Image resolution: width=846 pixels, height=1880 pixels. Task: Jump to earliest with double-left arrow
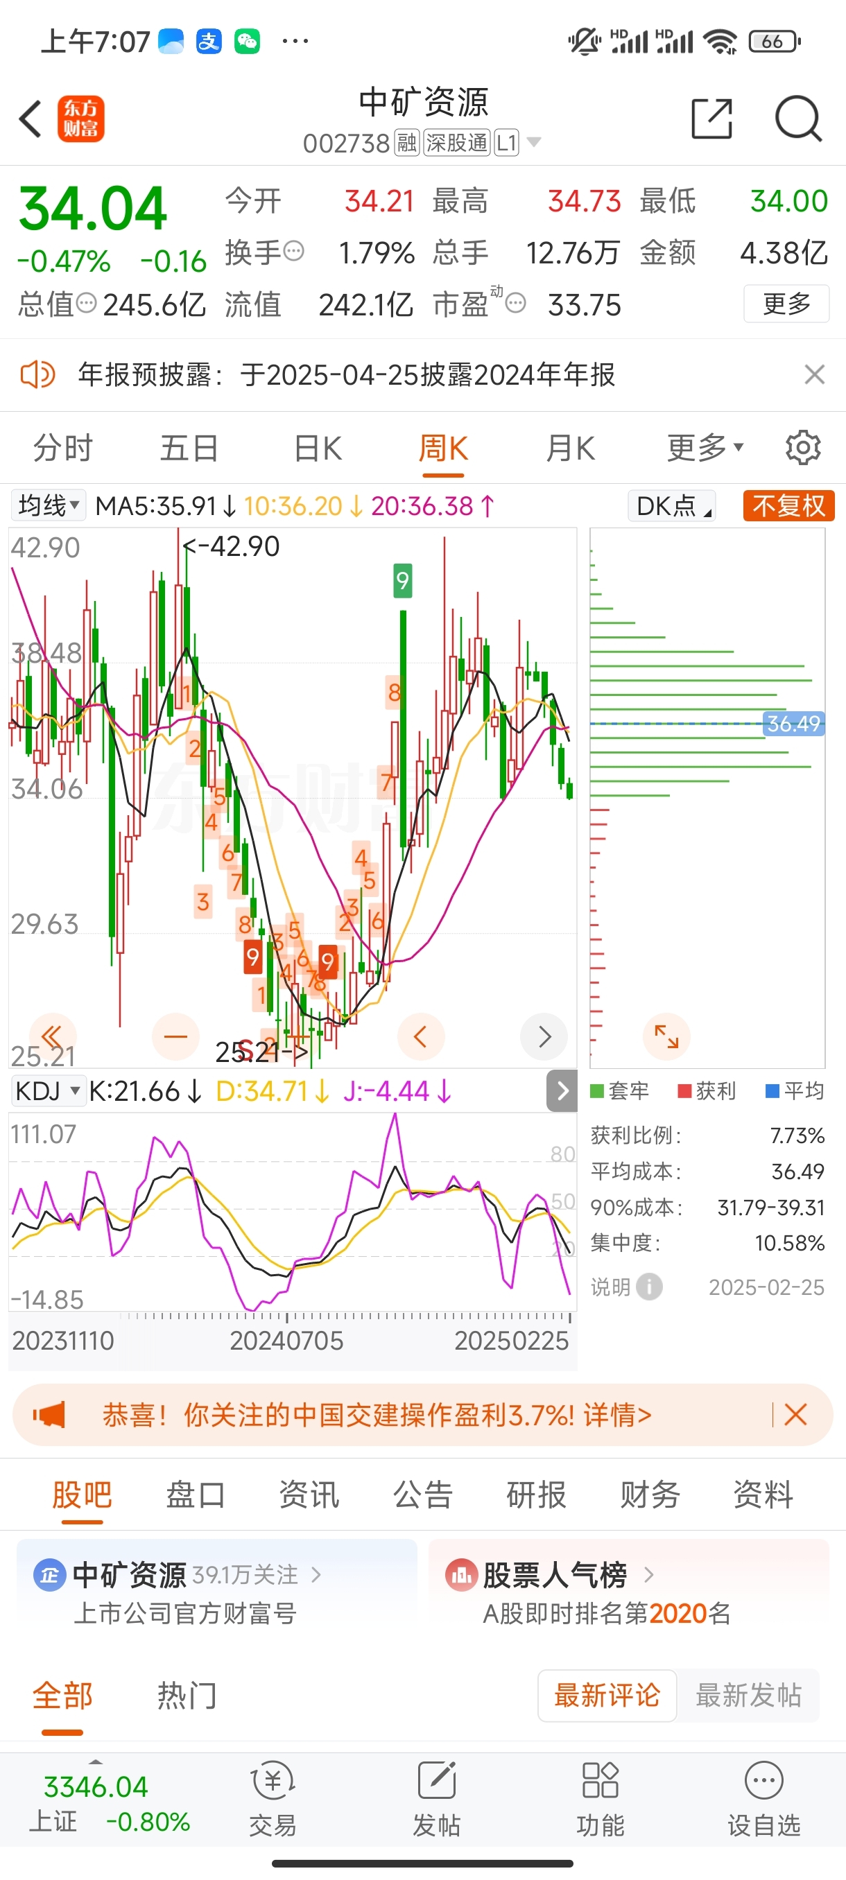(x=53, y=1036)
